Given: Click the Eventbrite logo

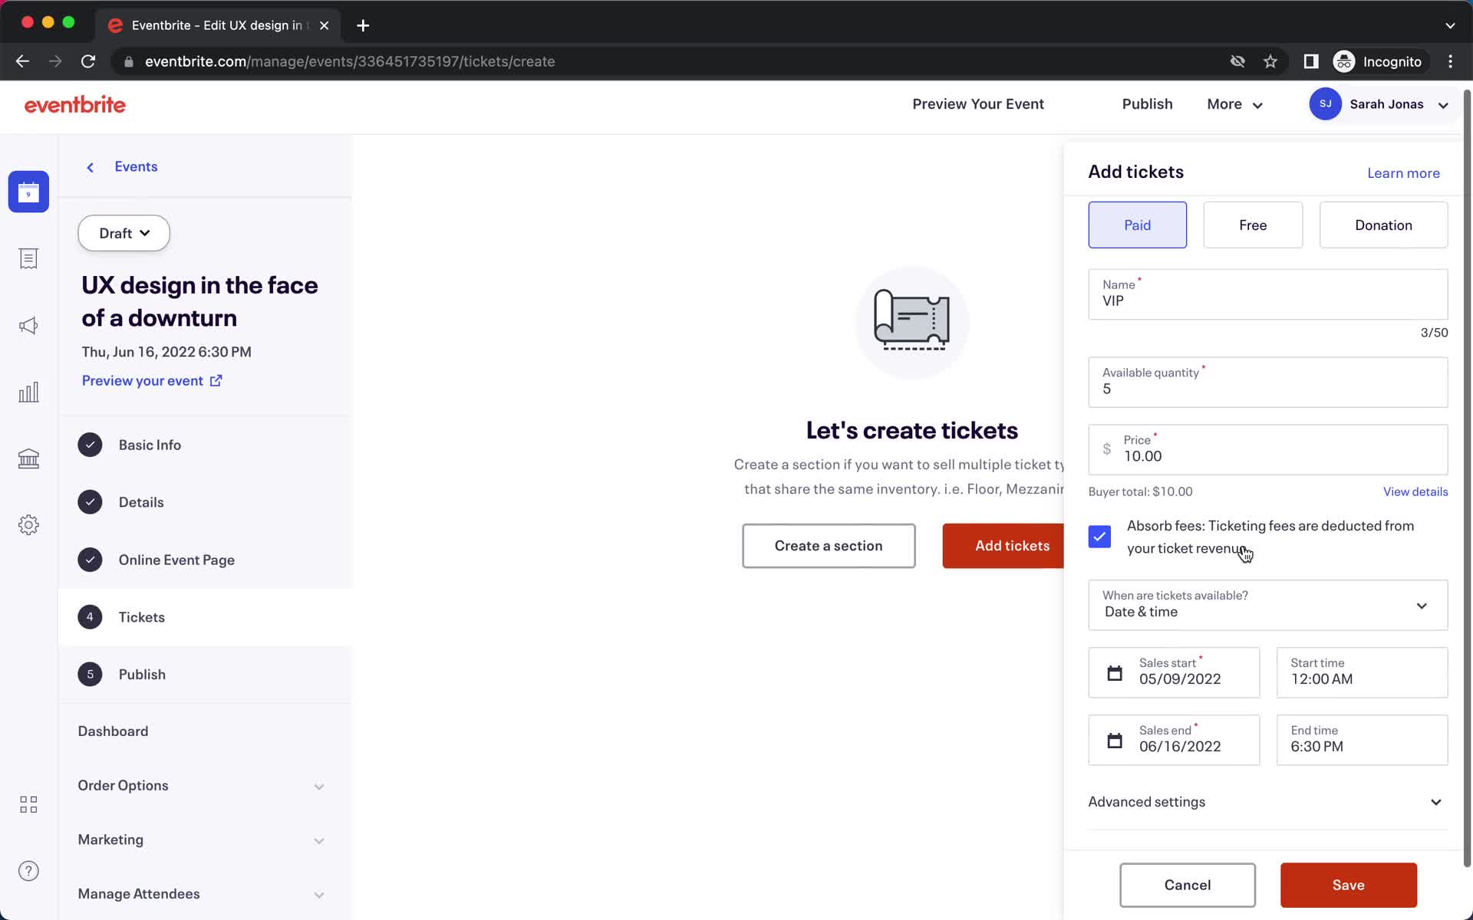Looking at the screenshot, I should (75, 104).
